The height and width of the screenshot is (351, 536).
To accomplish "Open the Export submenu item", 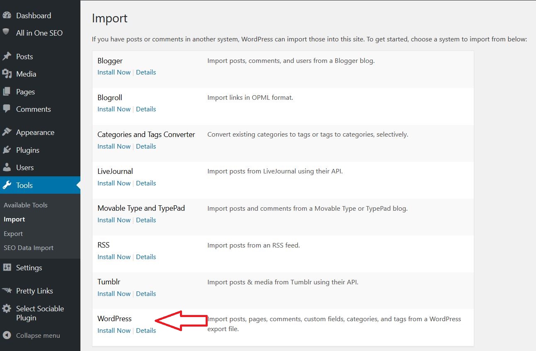I will 13,233.
